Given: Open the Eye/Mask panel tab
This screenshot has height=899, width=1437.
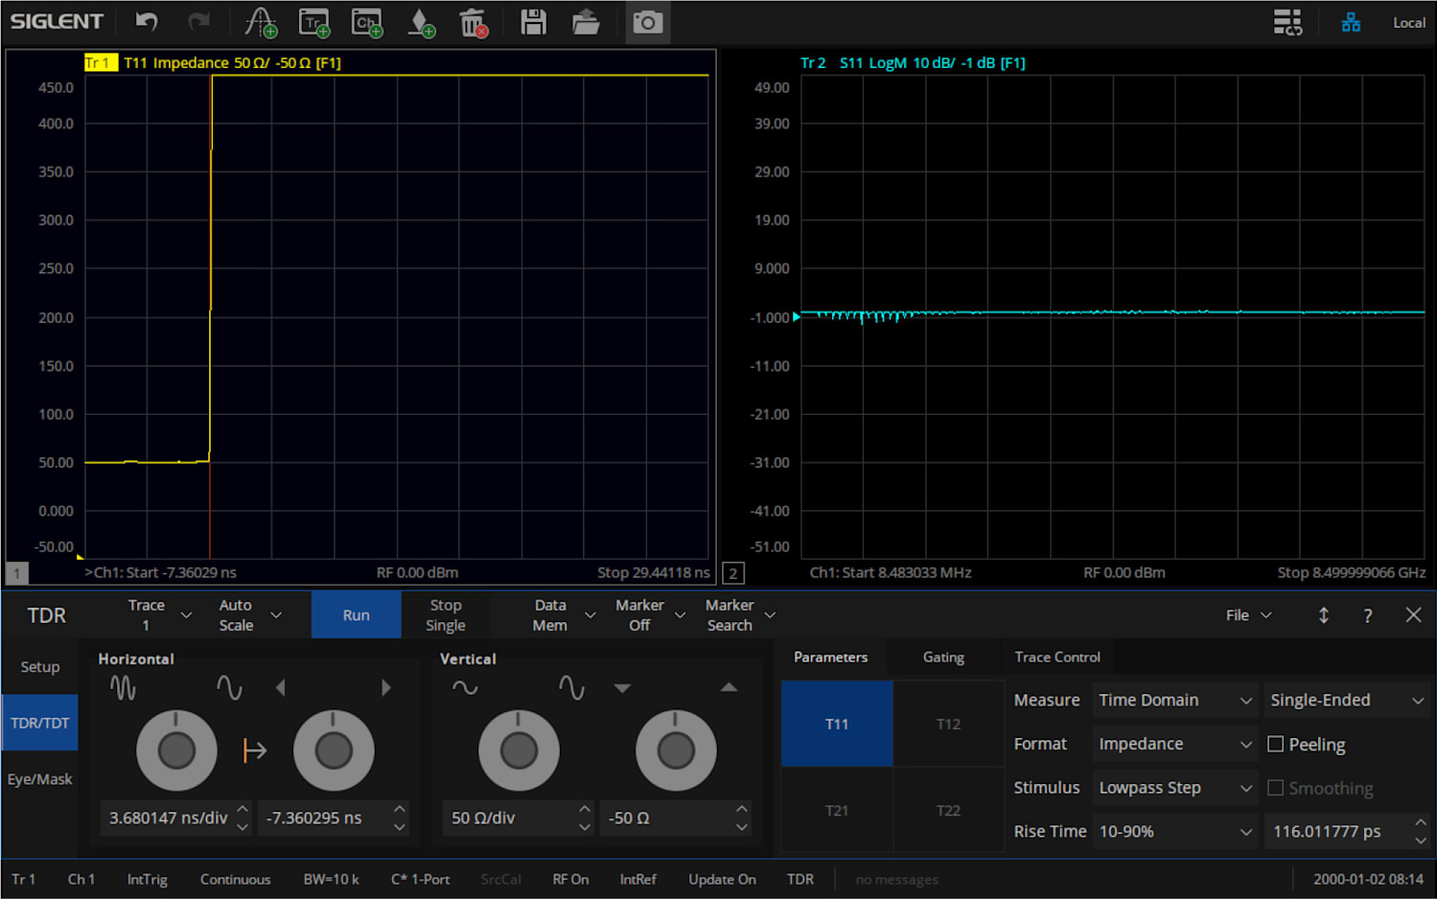Looking at the screenshot, I should click(x=39, y=779).
